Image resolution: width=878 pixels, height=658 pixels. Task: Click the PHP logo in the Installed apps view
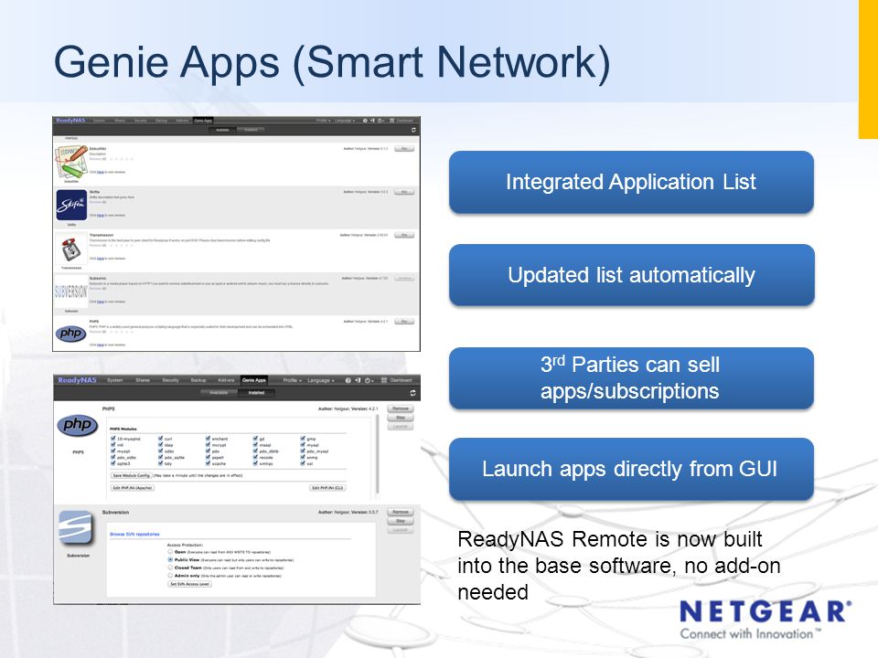pos(77,425)
